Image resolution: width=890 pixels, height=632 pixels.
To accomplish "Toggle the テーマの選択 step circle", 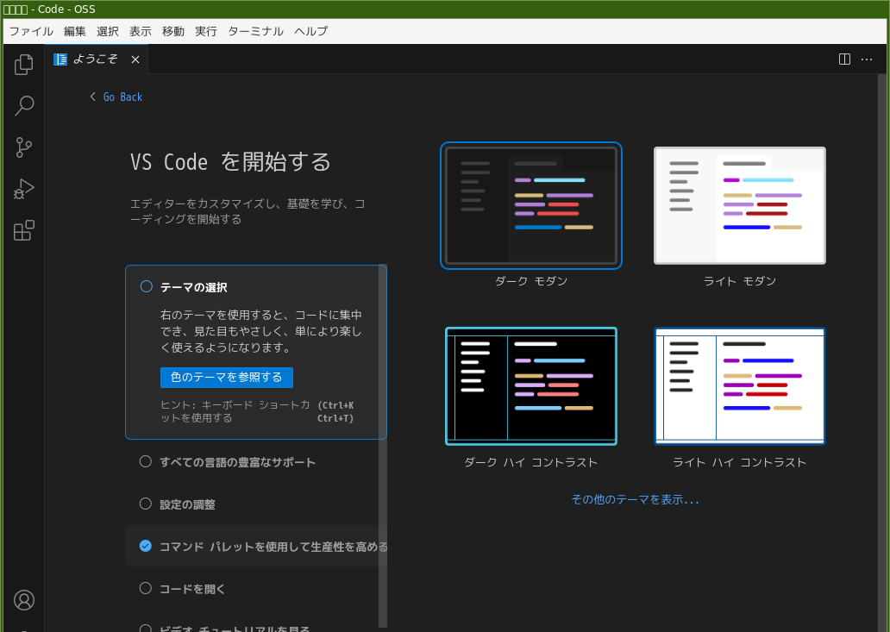I will pyautogui.click(x=146, y=286).
